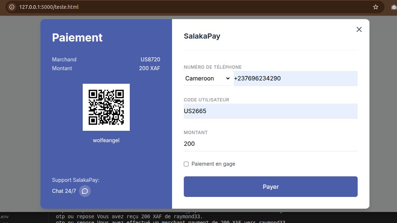Open the Cameroon country dropdown

[207, 79]
